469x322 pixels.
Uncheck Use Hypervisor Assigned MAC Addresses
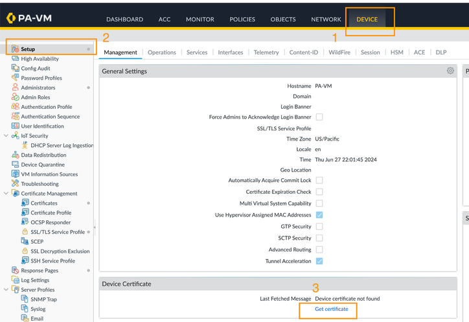(x=319, y=215)
